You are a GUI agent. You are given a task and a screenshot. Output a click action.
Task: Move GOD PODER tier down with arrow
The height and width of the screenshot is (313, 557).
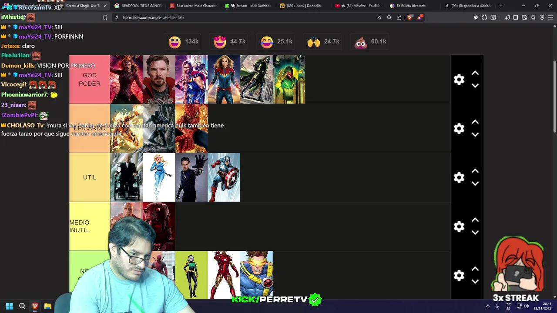coord(475,86)
